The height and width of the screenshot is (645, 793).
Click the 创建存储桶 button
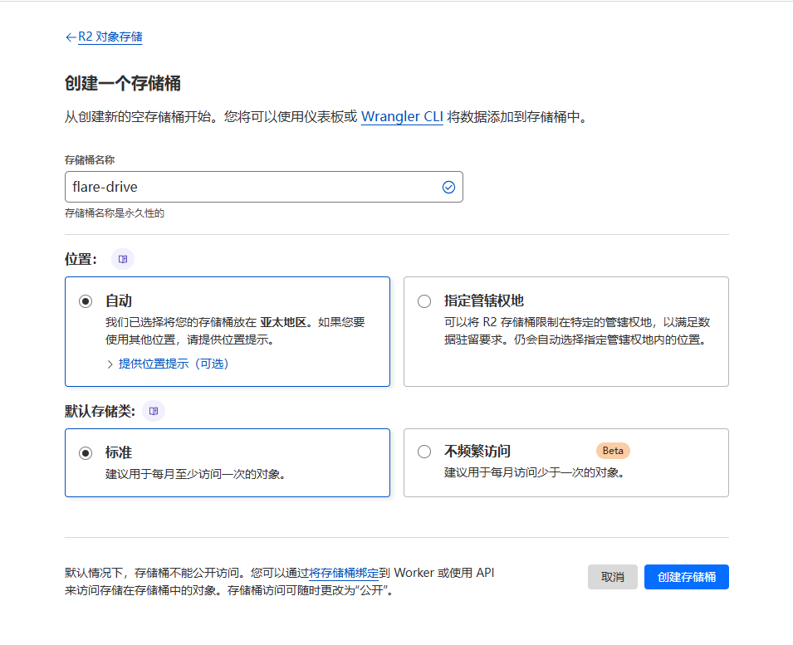(686, 577)
